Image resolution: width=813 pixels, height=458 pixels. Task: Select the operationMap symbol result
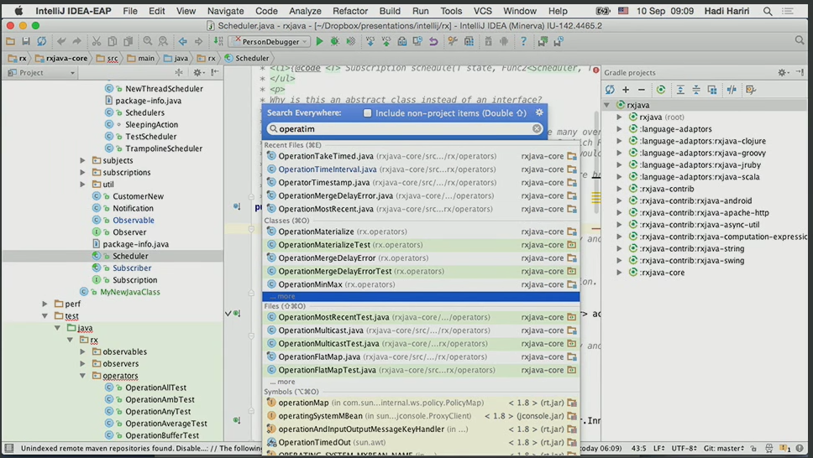(421, 403)
